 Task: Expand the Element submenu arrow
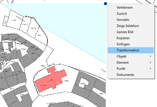(x=150, y=63)
